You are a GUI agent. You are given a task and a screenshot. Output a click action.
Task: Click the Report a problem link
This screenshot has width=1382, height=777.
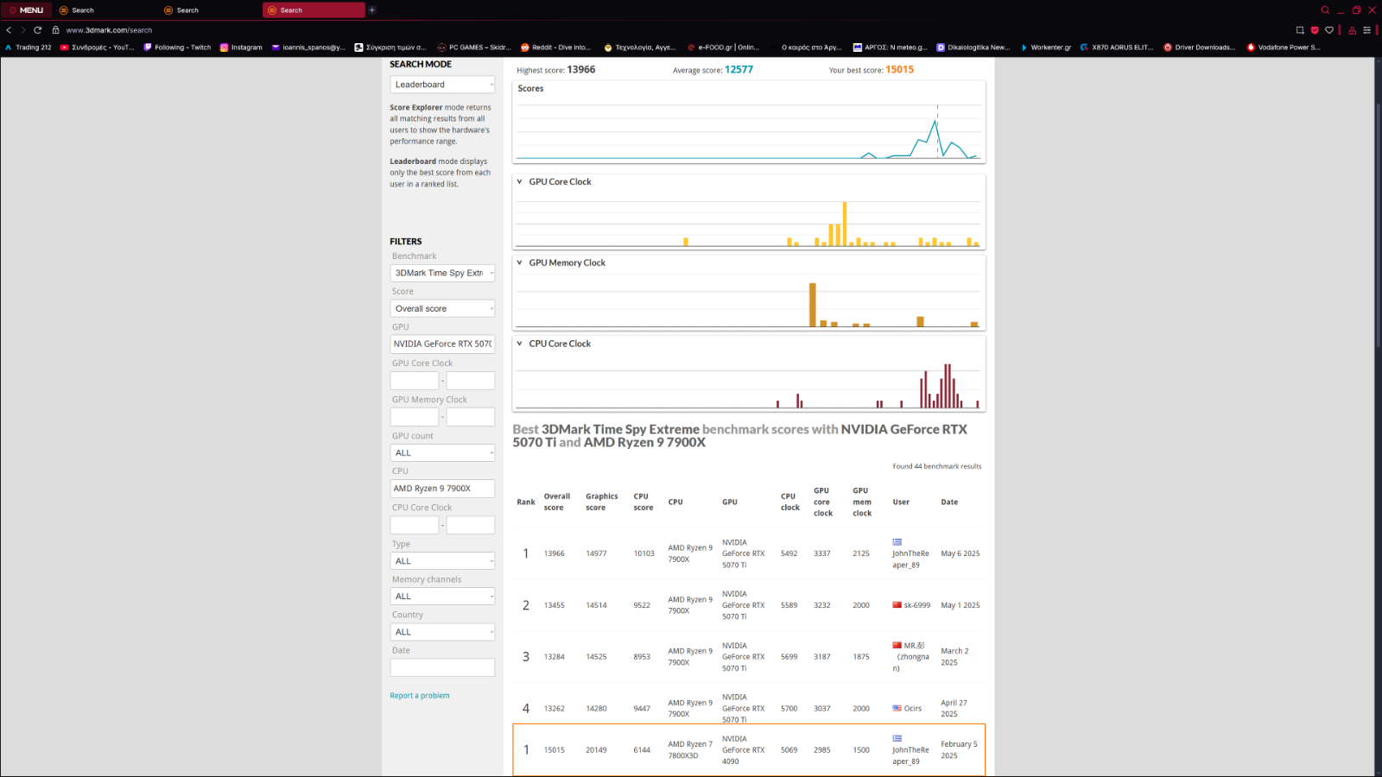(x=420, y=696)
